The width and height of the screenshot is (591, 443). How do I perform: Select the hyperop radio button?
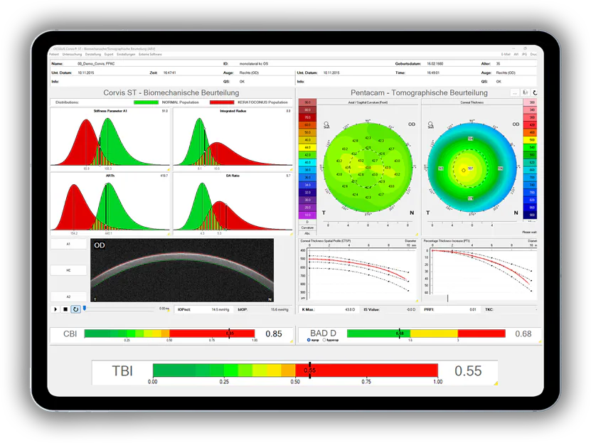coord(324,340)
